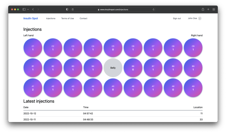Click location value 33
This screenshot has height=133, width=226.
pos(201,120)
